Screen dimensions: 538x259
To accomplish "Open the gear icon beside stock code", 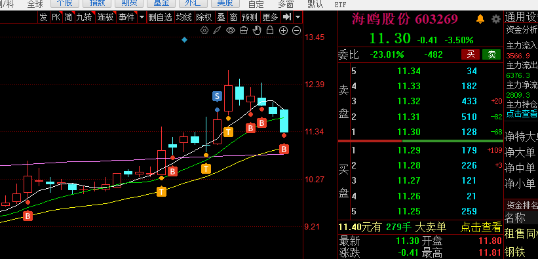I will click(x=496, y=19).
